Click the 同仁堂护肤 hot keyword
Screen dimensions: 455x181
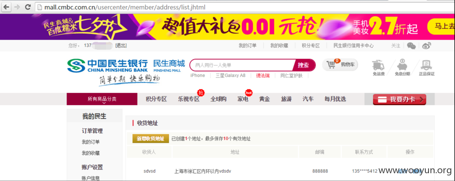pyautogui.click(x=291, y=75)
